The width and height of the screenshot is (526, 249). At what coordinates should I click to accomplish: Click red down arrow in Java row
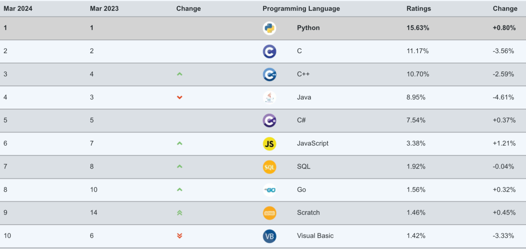pos(179,97)
